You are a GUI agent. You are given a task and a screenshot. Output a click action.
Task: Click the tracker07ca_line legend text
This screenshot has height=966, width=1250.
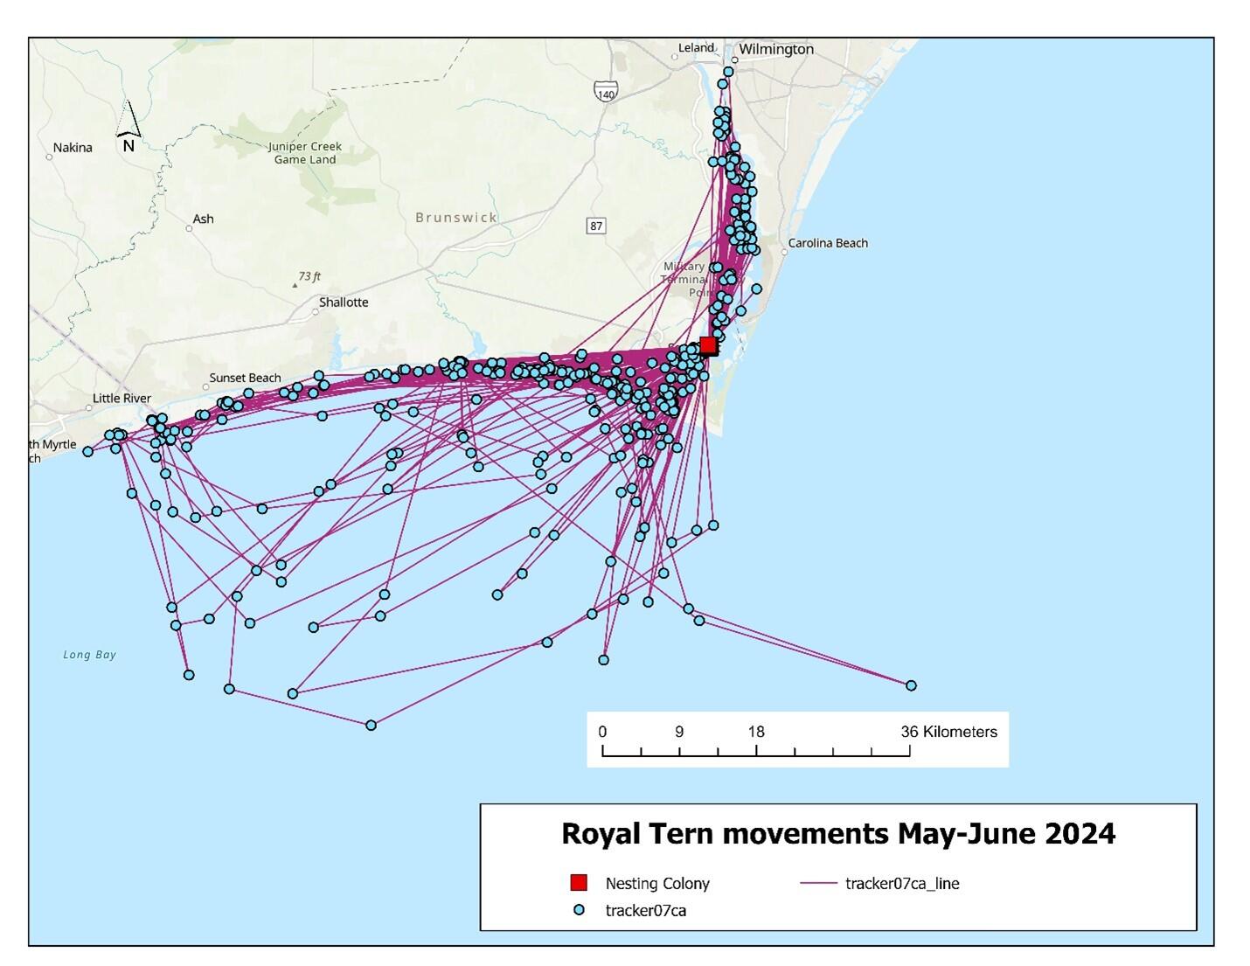[x=902, y=883]
